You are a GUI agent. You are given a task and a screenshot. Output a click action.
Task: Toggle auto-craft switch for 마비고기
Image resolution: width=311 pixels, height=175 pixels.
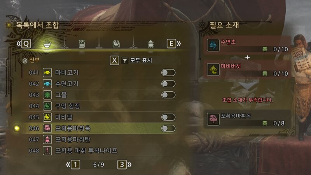[168, 73]
